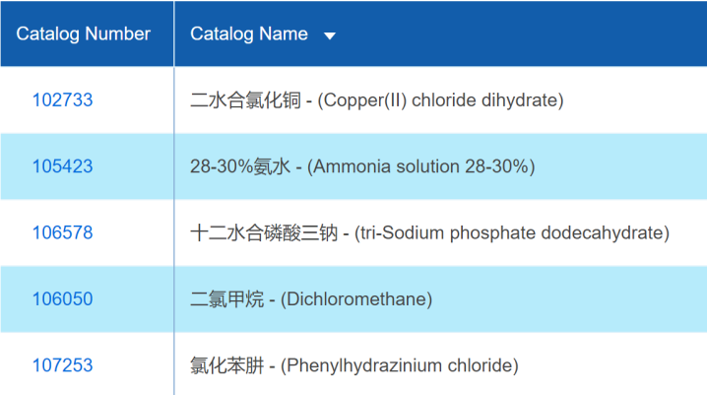Go to catalog item 107253
Screen dimensions: 707x395
(62, 365)
